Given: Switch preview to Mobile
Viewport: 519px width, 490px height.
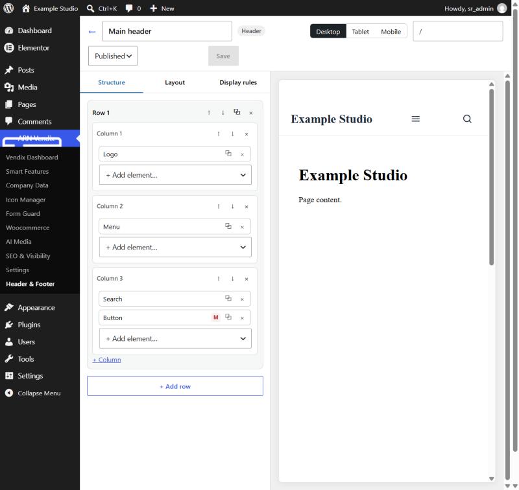Looking at the screenshot, I should 391,31.
